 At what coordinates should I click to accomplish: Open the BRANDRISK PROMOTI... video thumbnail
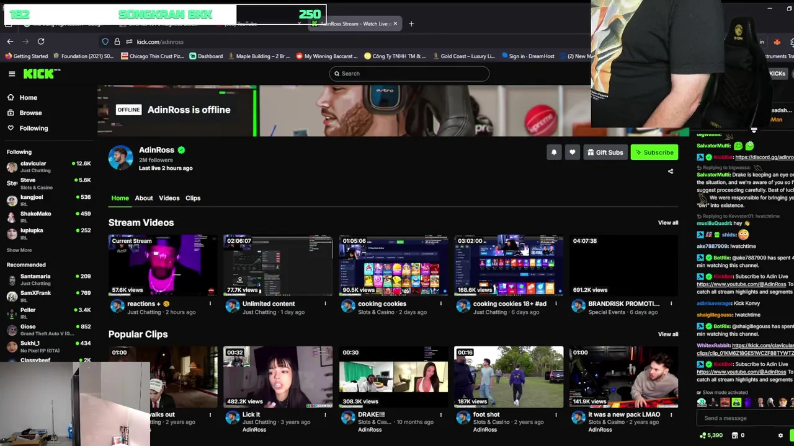coord(624,265)
